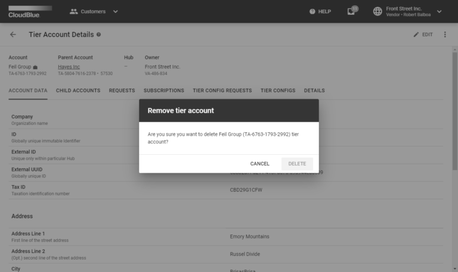Click the Address section heading
This screenshot has height=272, width=458.
coord(22,216)
